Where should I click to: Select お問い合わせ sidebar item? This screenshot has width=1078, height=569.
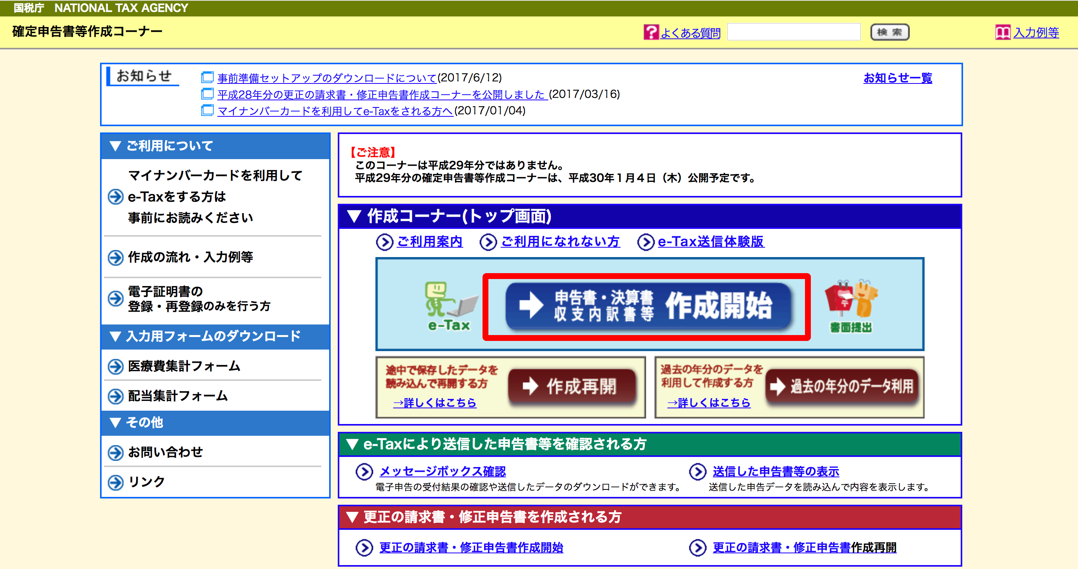pyautogui.click(x=165, y=452)
